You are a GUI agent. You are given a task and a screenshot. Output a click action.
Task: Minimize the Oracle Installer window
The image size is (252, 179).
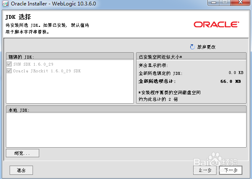tap(214, 3)
